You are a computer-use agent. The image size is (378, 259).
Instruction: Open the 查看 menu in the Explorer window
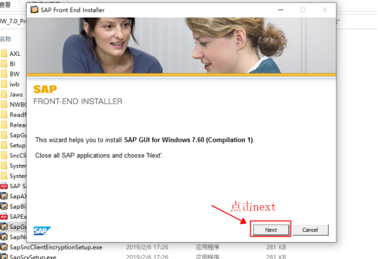[5, 5]
